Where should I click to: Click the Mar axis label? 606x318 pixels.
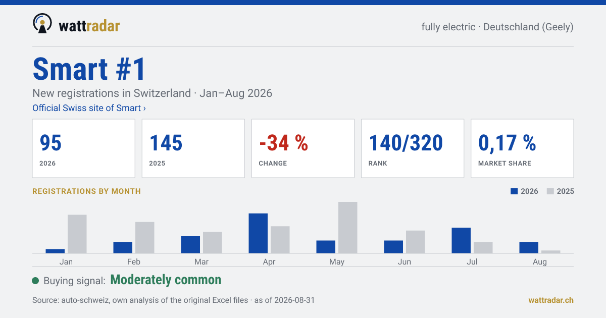[x=201, y=262]
